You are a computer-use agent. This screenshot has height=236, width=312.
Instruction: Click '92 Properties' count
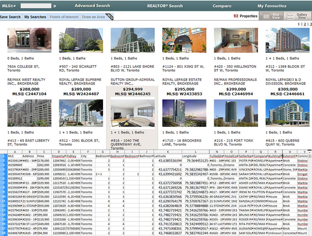coord(245,16)
